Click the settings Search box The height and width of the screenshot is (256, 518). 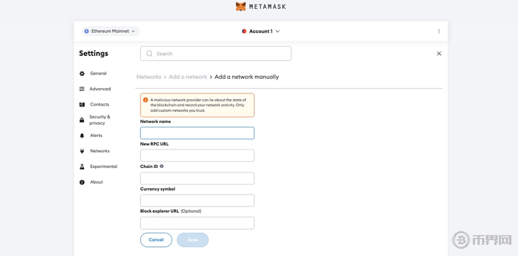pyautogui.click(x=216, y=54)
